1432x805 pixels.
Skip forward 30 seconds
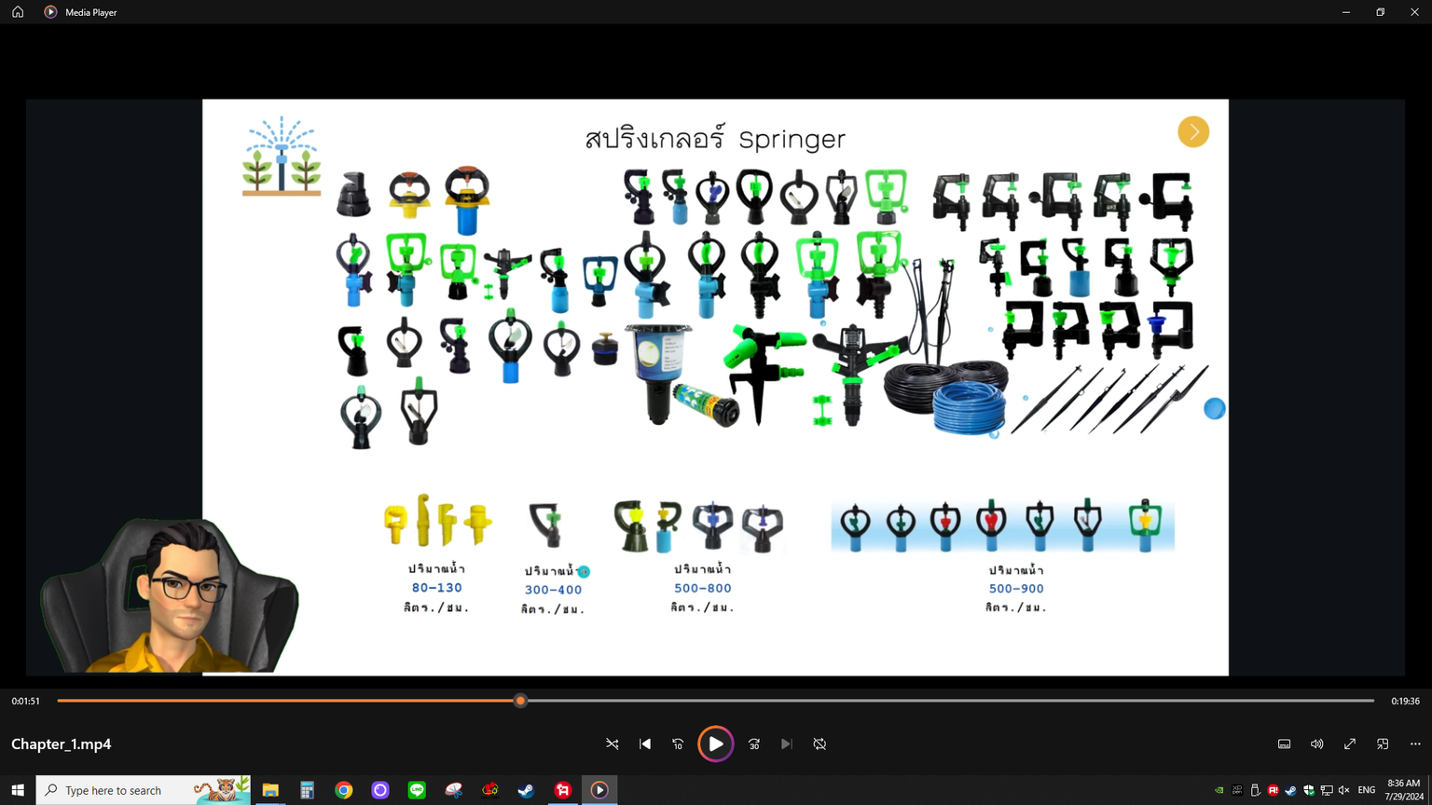tap(754, 744)
